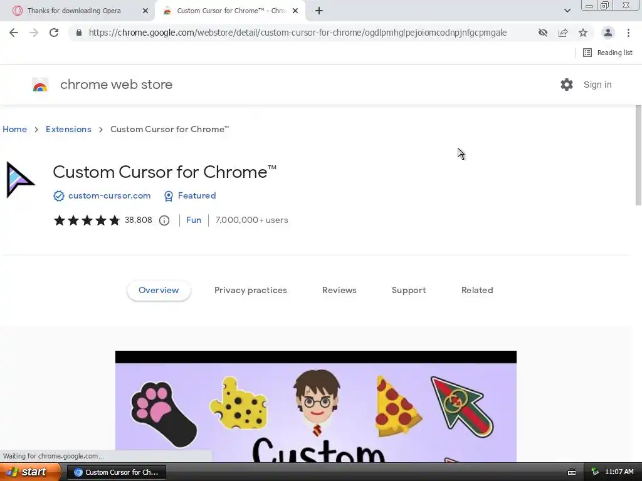Viewport: 642px width, 481px height.
Task: Click the chrome web store title text
Action: (116, 85)
